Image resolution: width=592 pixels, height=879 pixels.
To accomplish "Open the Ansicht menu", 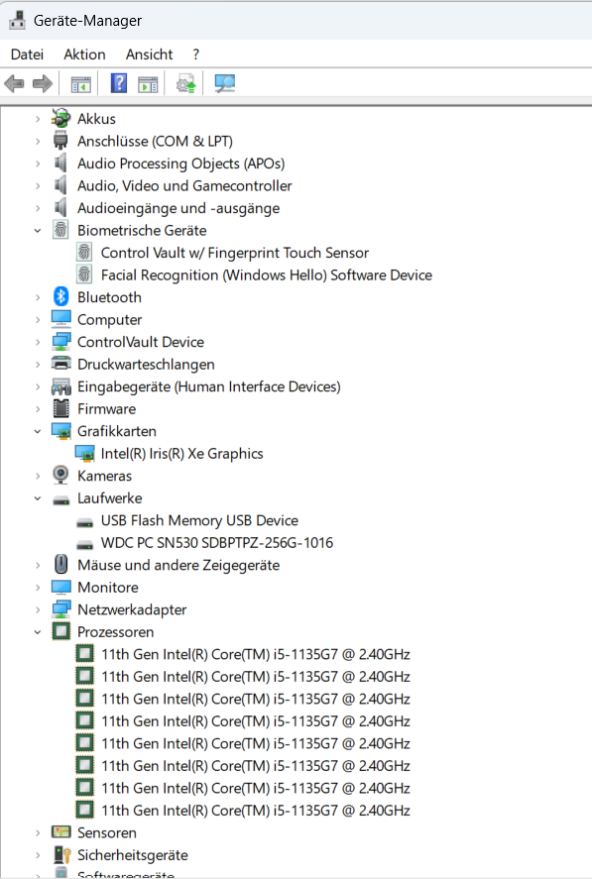I will coord(150,55).
